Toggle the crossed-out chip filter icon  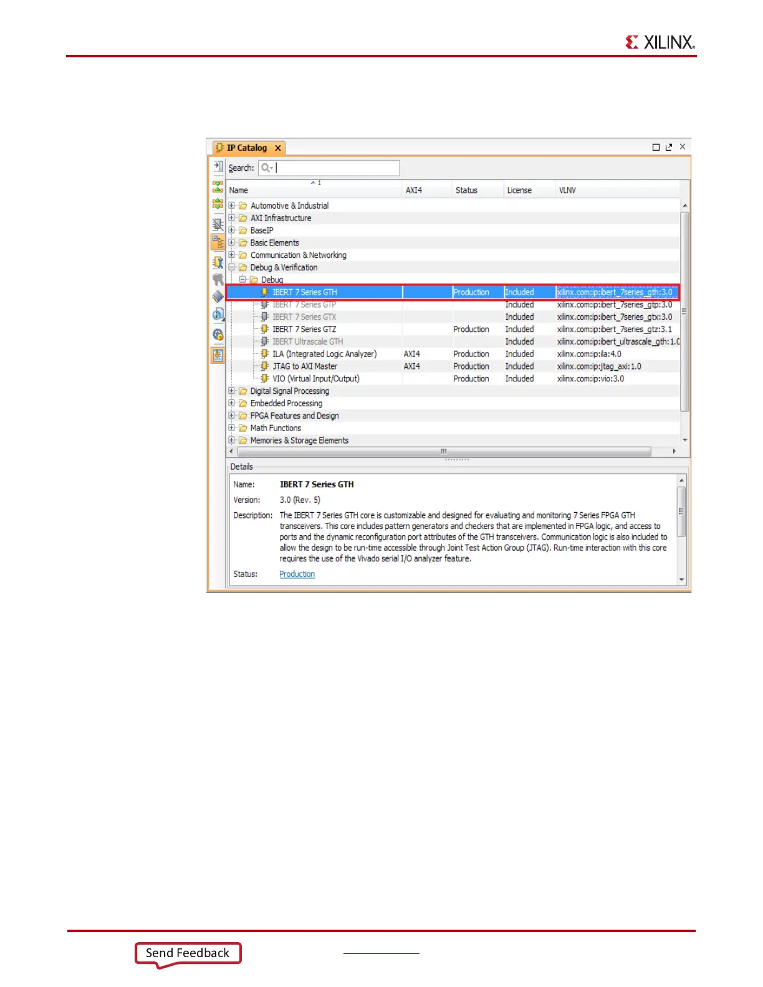coord(218,224)
